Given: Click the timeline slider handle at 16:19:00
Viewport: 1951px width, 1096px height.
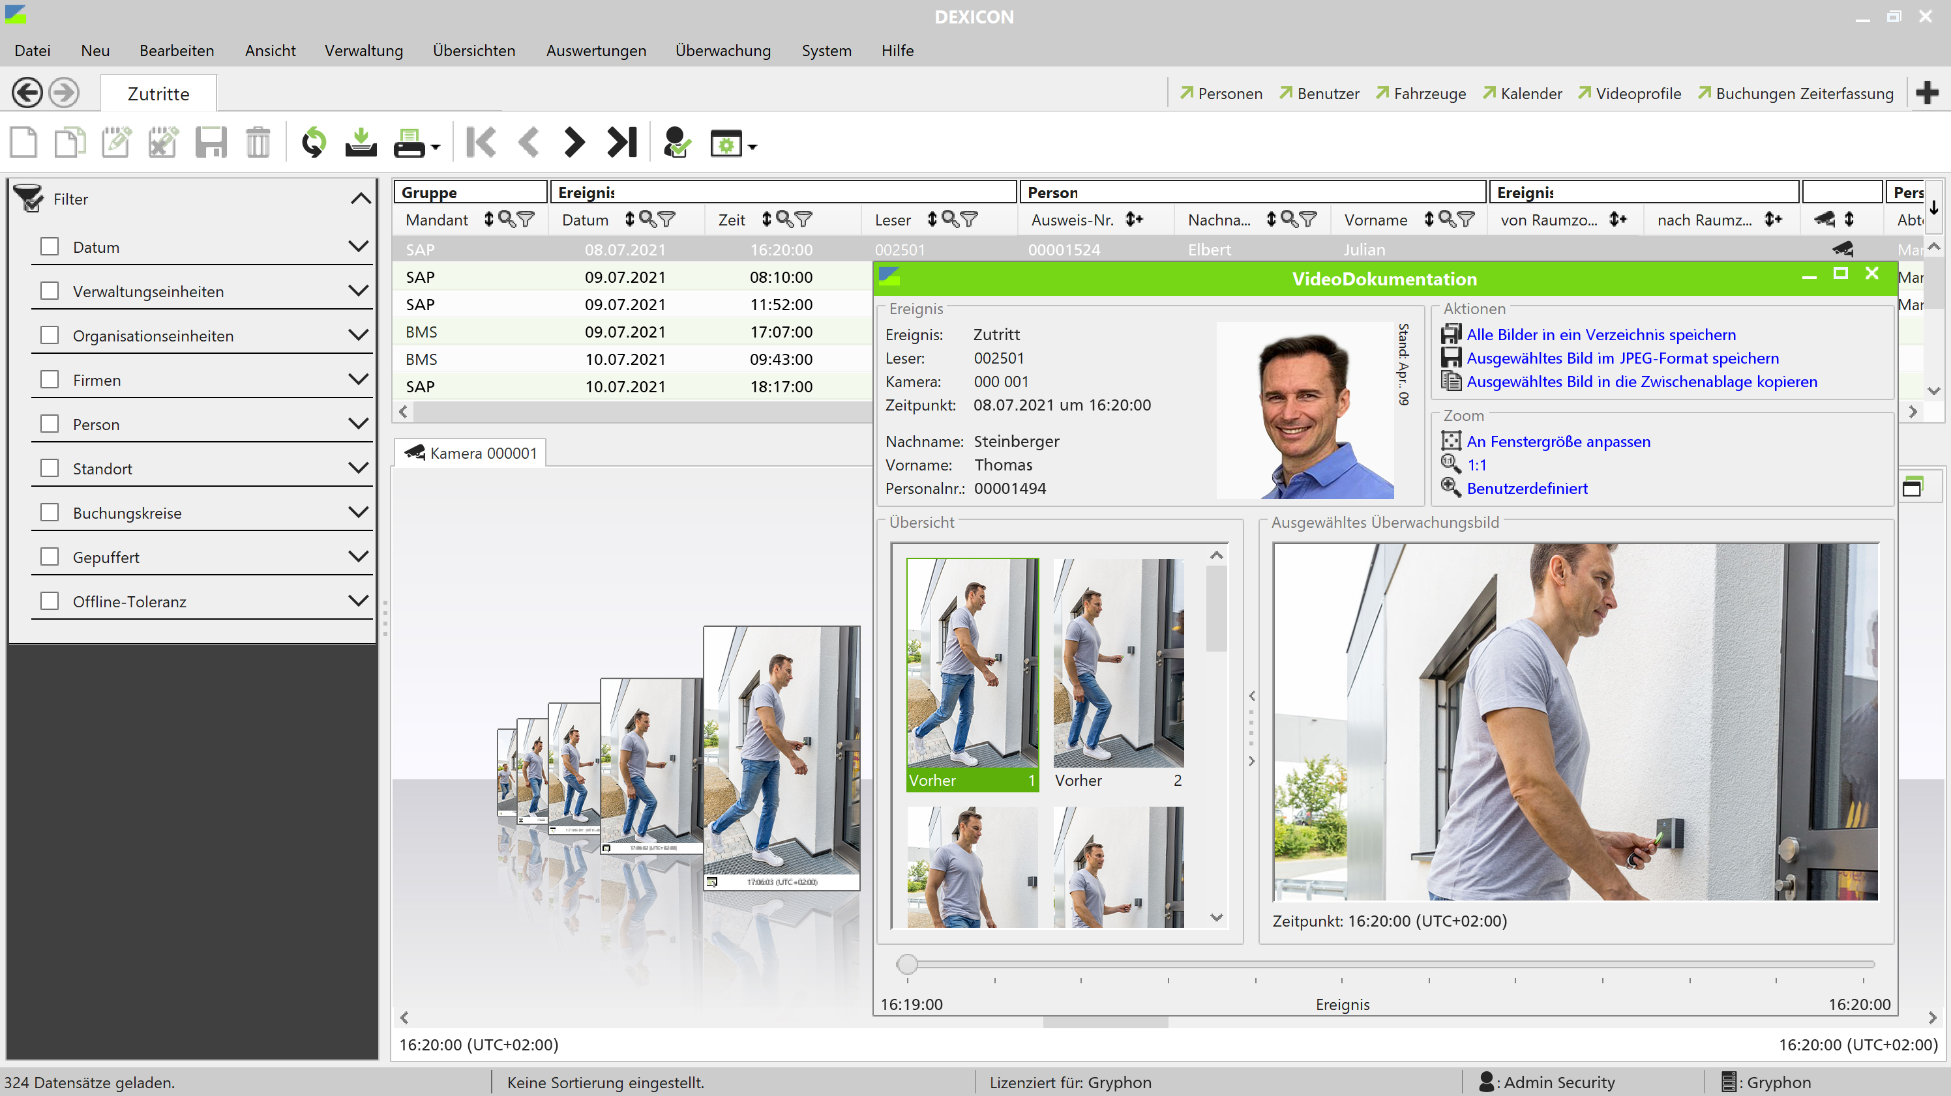Looking at the screenshot, I should [x=906, y=964].
